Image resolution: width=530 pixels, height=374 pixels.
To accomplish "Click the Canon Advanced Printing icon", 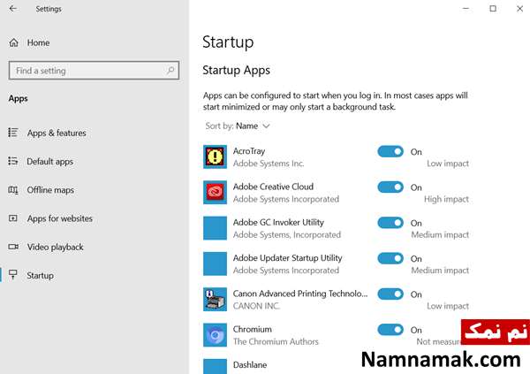I will click(215, 299).
